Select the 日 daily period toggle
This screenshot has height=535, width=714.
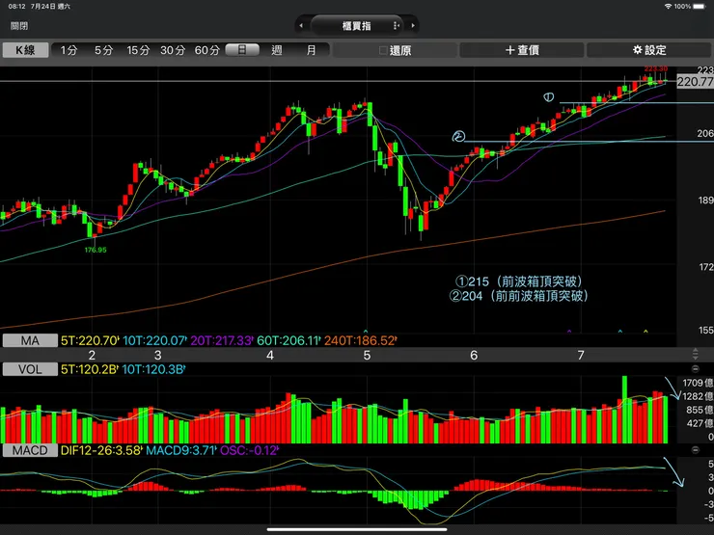(x=242, y=49)
